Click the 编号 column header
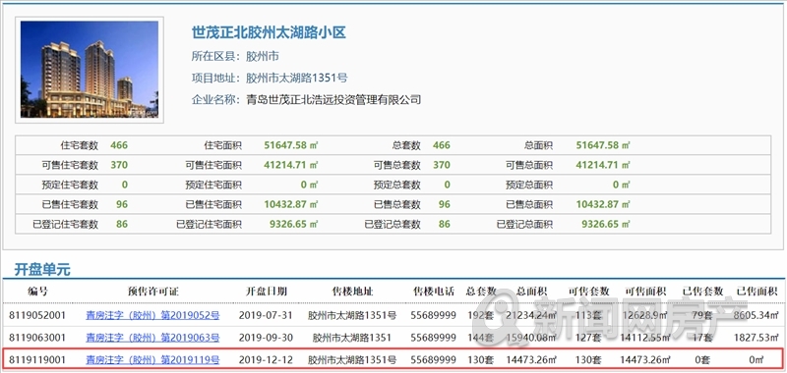 pos(37,292)
